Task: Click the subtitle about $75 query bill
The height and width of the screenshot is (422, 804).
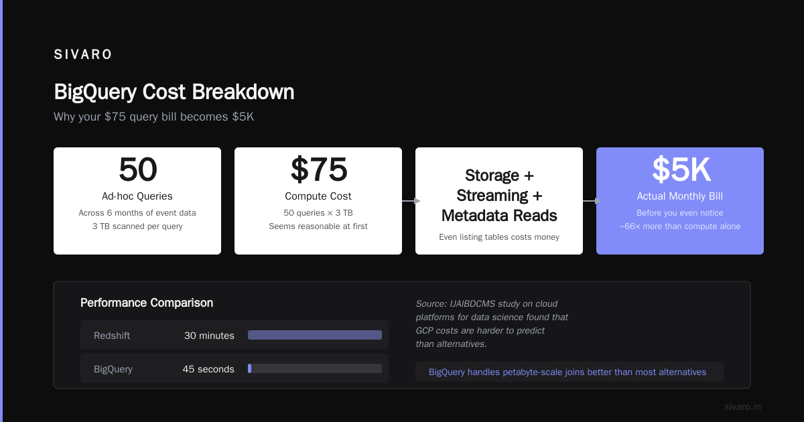Action: point(154,117)
